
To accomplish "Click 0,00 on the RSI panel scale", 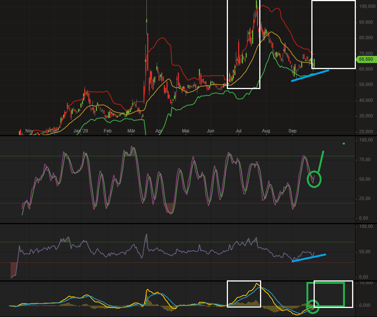I will 363,277.
